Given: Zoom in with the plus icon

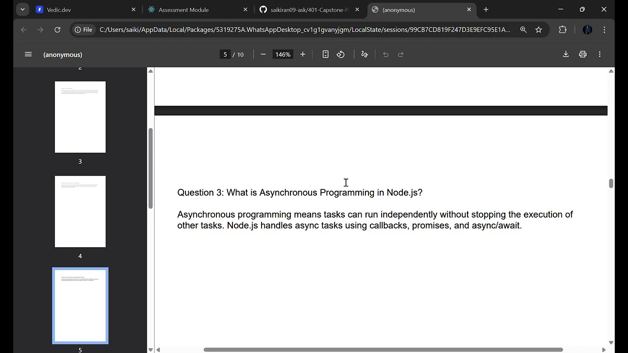Looking at the screenshot, I should [x=303, y=54].
